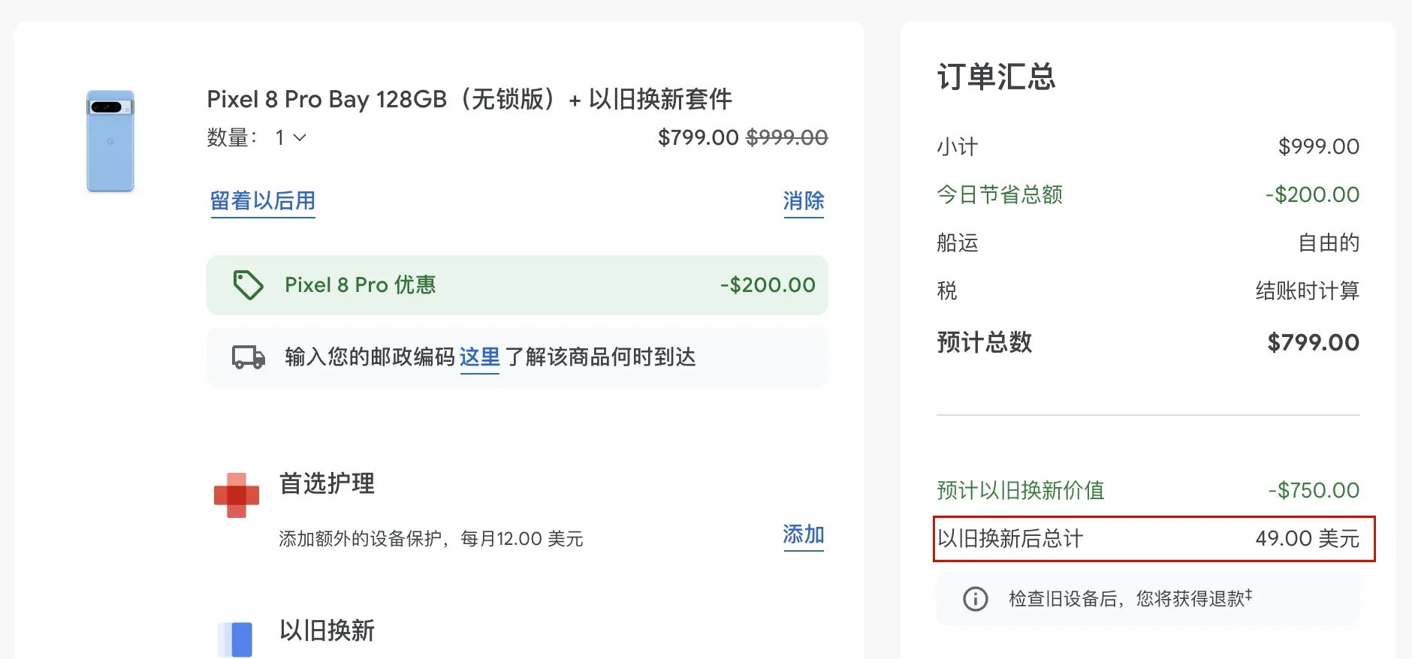
Task: Click the blue Pixel 8 Pro product image
Action: (x=110, y=141)
